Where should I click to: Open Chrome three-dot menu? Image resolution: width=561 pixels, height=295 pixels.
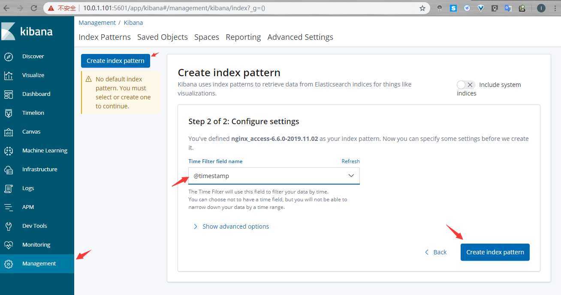(x=555, y=8)
